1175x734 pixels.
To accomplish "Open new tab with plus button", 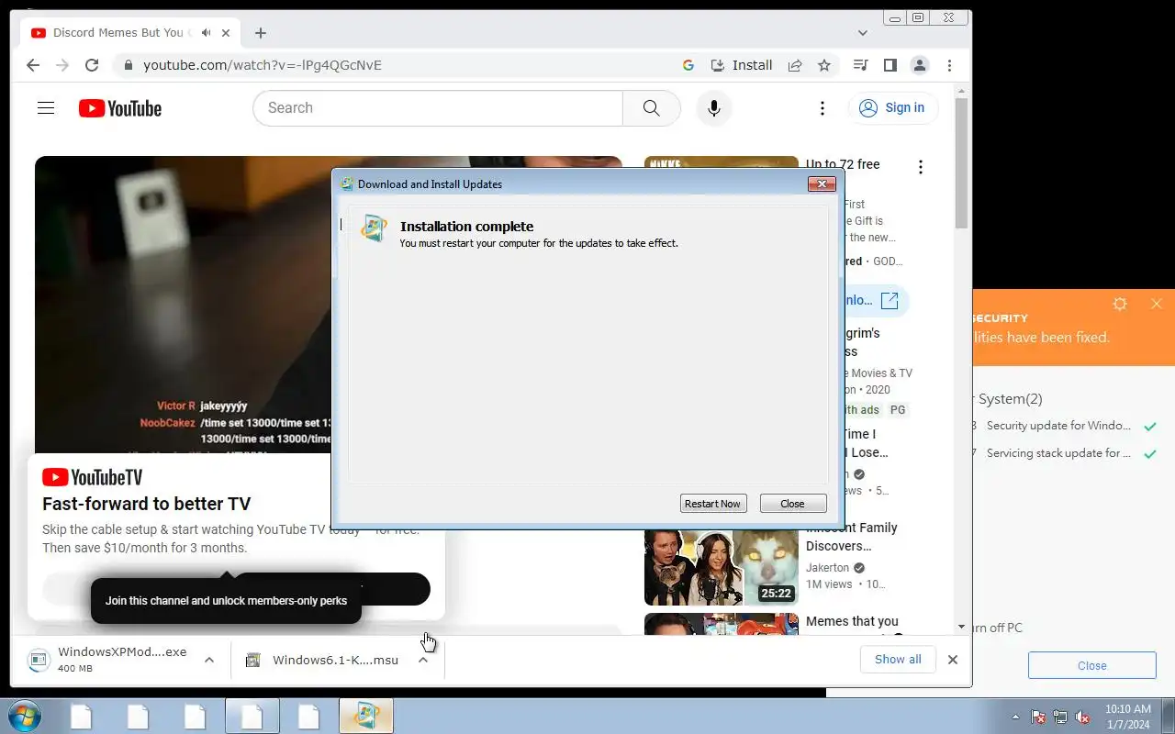I will [261, 33].
